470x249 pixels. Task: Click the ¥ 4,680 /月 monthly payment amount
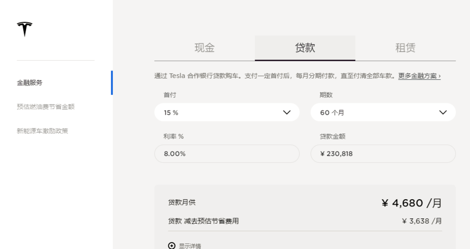(411, 203)
